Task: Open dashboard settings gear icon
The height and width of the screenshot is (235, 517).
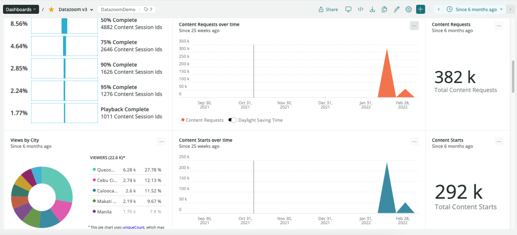Action: [x=408, y=9]
